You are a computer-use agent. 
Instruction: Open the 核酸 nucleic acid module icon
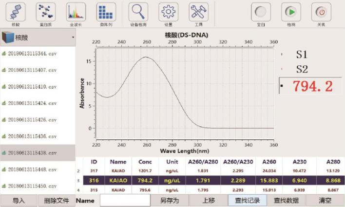pos(16,12)
